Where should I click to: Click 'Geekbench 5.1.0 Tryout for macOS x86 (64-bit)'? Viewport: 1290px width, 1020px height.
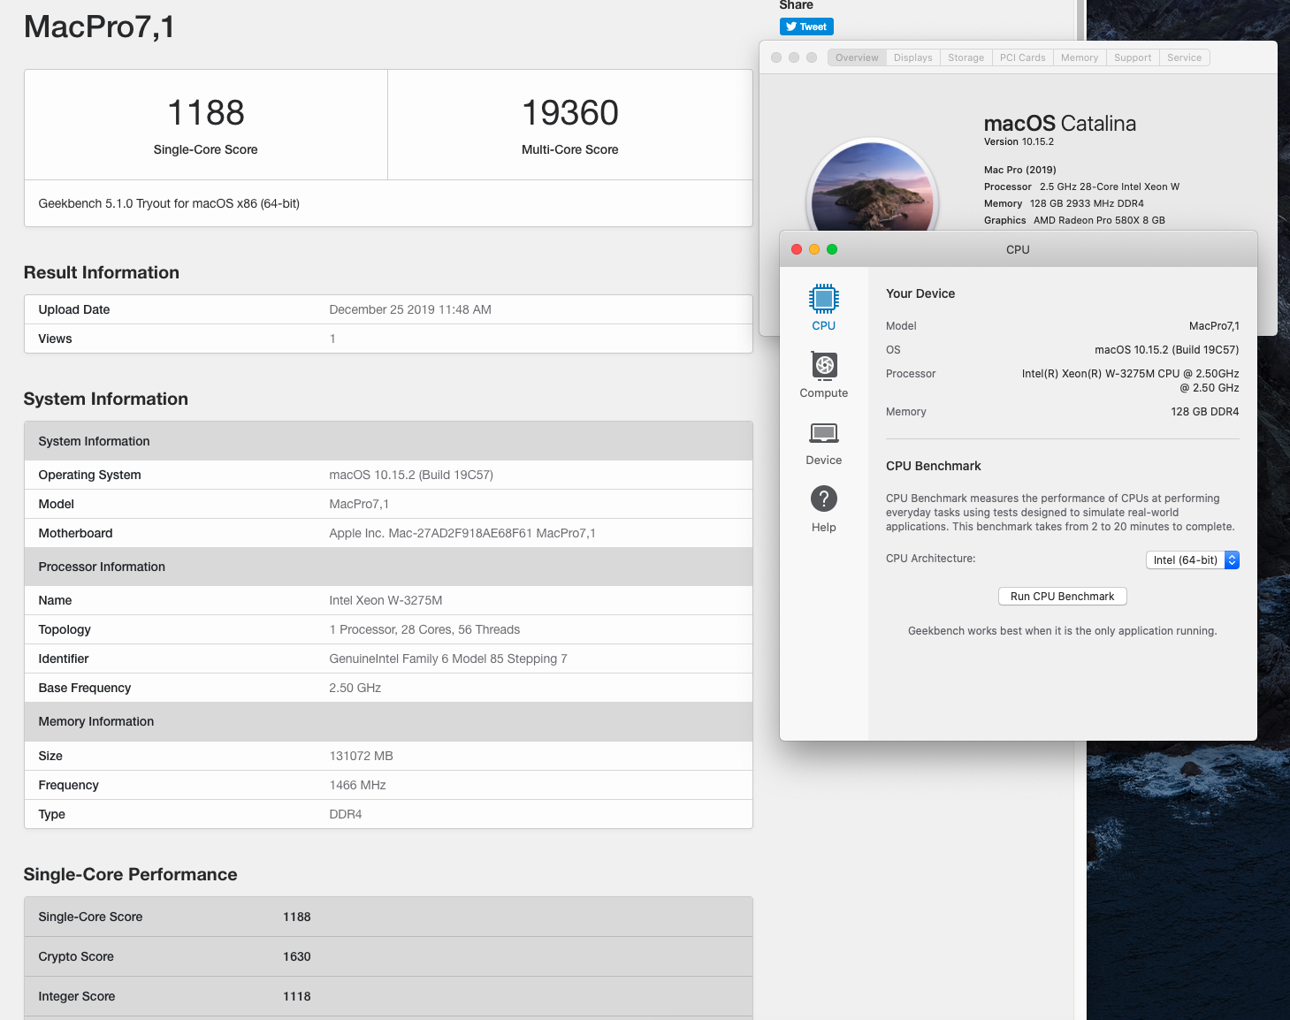tap(169, 203)
